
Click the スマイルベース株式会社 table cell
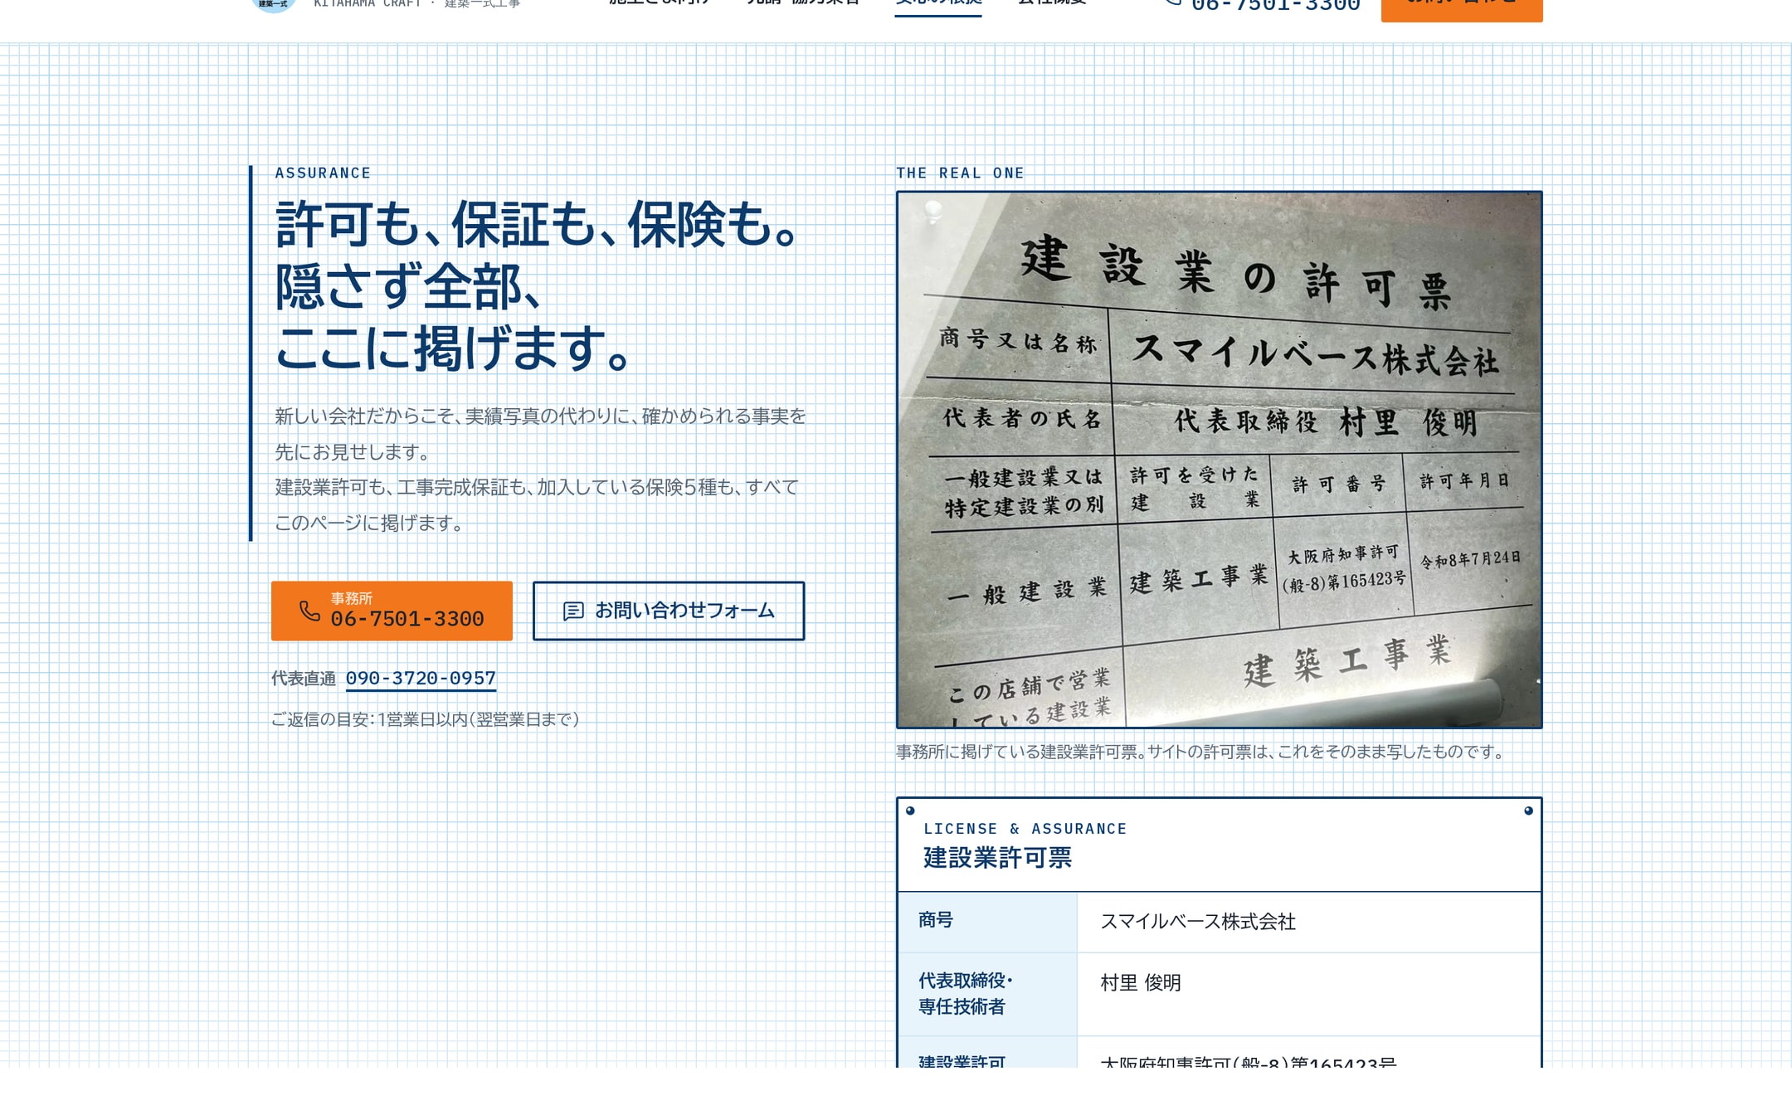point(1309,922)
